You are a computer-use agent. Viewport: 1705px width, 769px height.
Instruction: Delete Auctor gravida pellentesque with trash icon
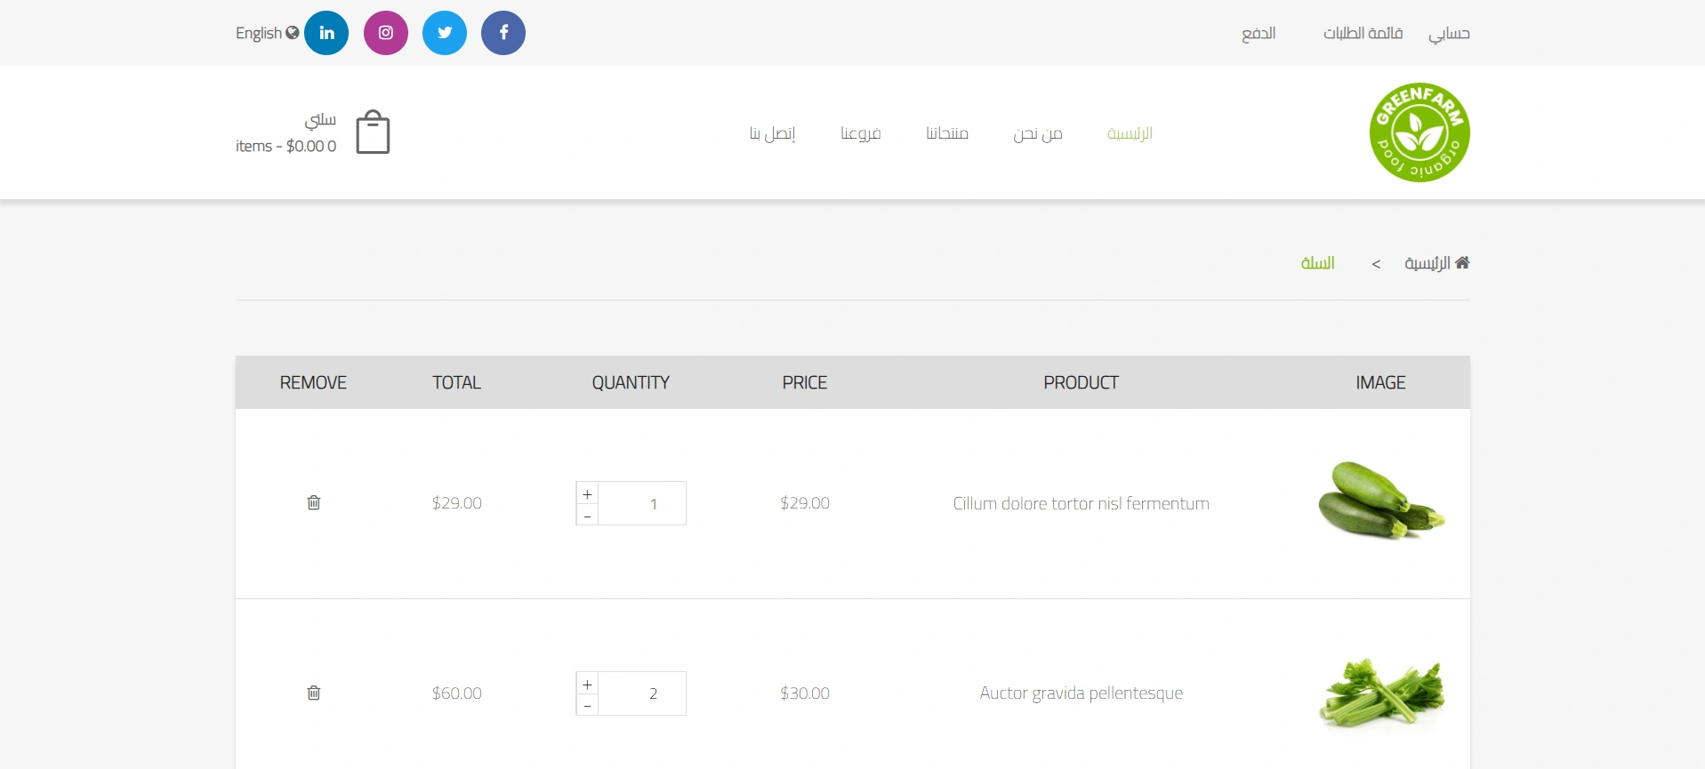click(x=314, y=693)
